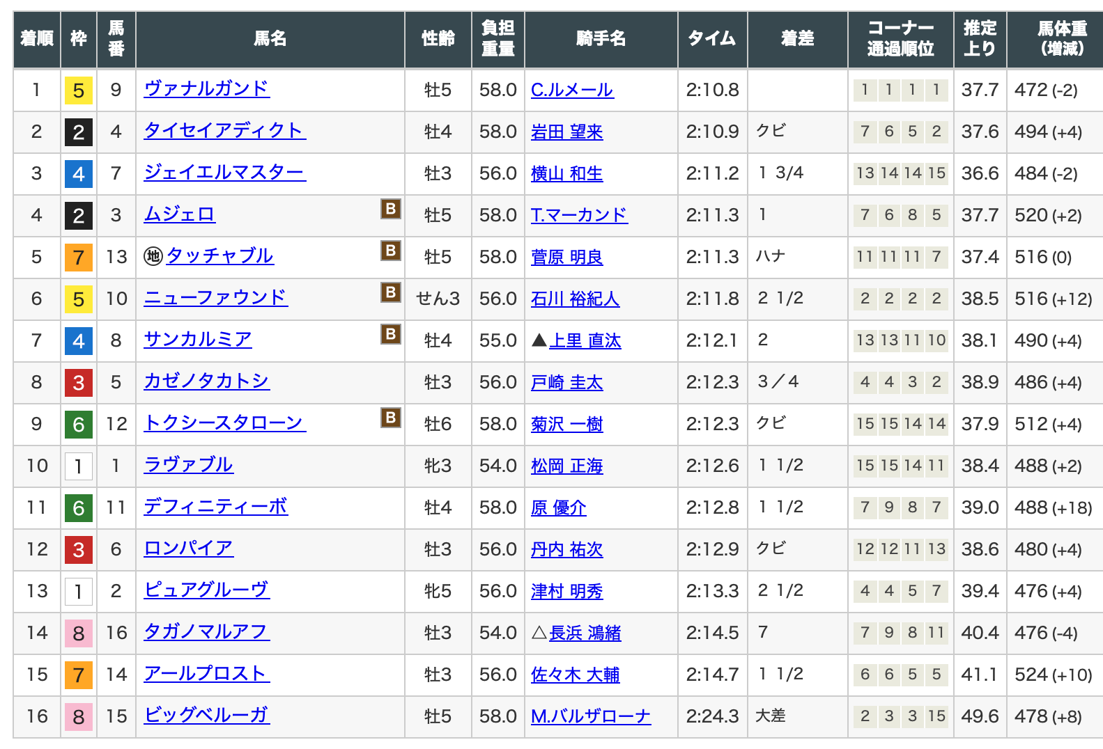Open jockey C.ルメール profile link
1103x749 pixels.
click(x=571, y=90)
